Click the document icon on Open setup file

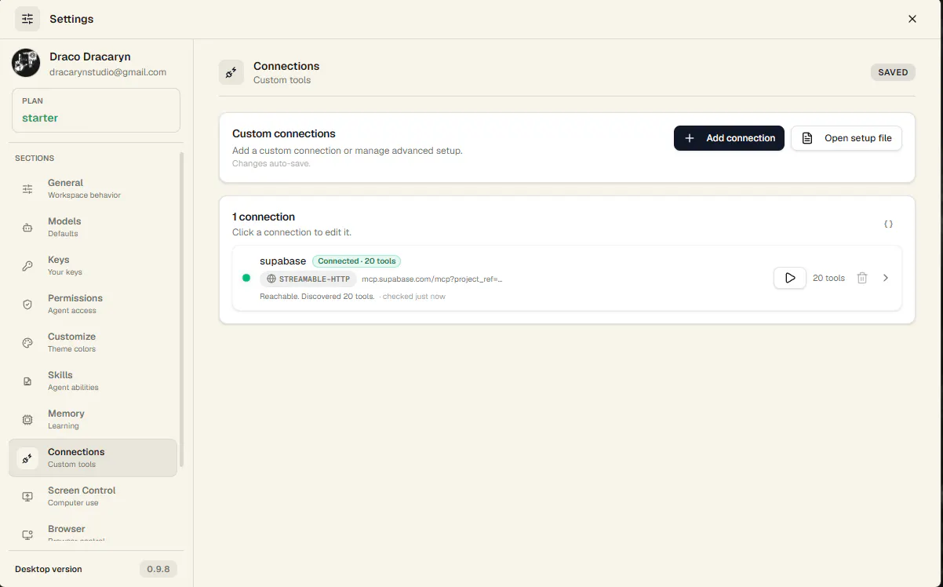806,138
